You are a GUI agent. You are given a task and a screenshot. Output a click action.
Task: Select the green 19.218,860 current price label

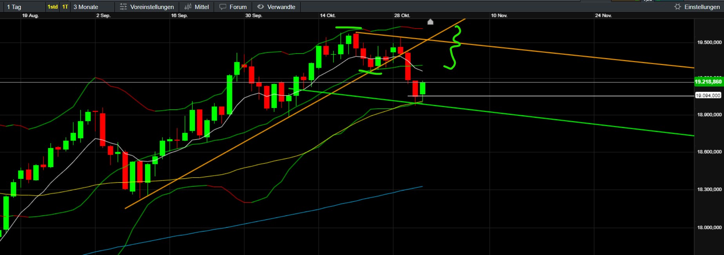708,82
